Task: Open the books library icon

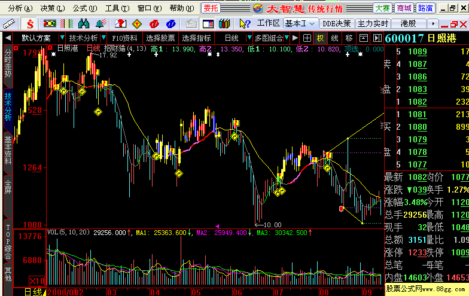Action: pos(224,23)
